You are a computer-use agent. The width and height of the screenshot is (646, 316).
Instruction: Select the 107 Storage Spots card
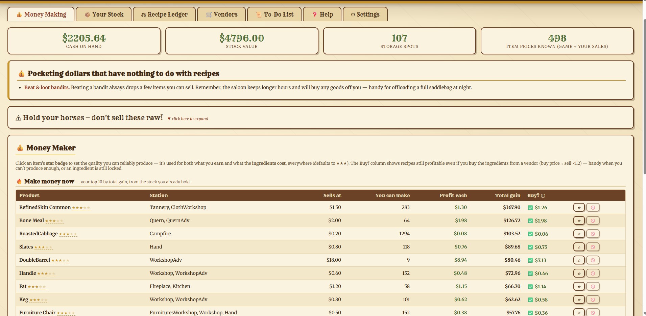400,41
